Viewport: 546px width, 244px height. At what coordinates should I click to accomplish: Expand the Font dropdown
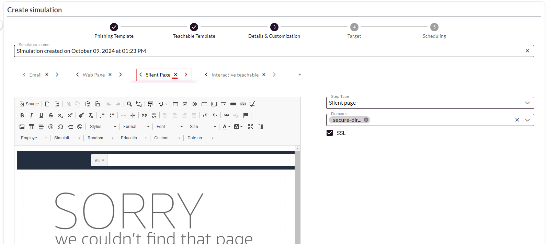click(170, 127)
